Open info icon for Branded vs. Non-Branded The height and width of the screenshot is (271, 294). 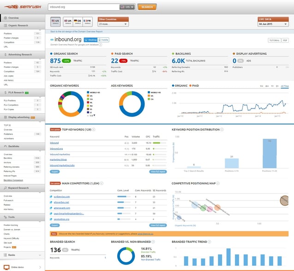153,242
